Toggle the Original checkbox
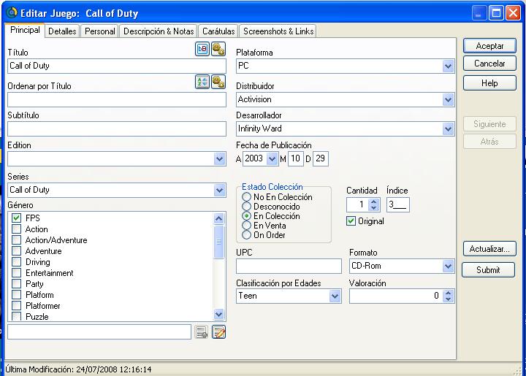The width and height of the screenshot is (526, 376). pyautogui.click(x=351, y=220)
